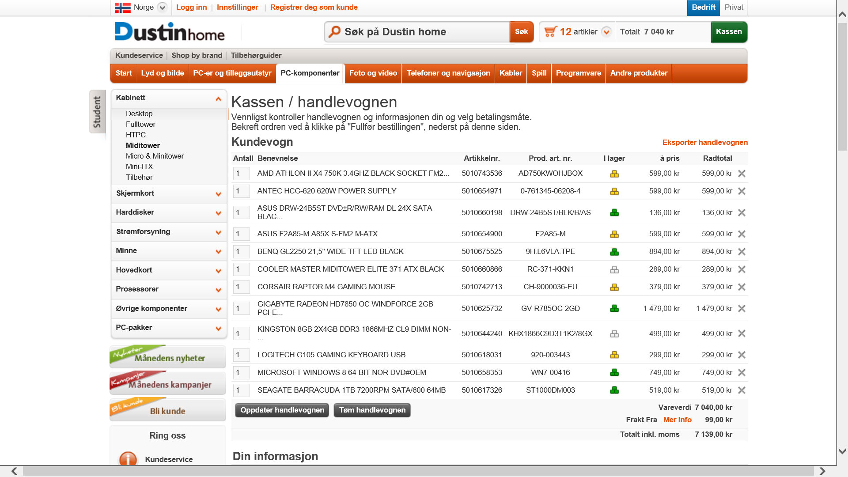
Task: Switch to Privat customer mode
Action: click(734, 8)
